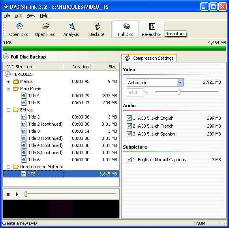The image size is (229, 228).
Task: Collapse the Unreferenced Material node
Action: click(8, 167)
